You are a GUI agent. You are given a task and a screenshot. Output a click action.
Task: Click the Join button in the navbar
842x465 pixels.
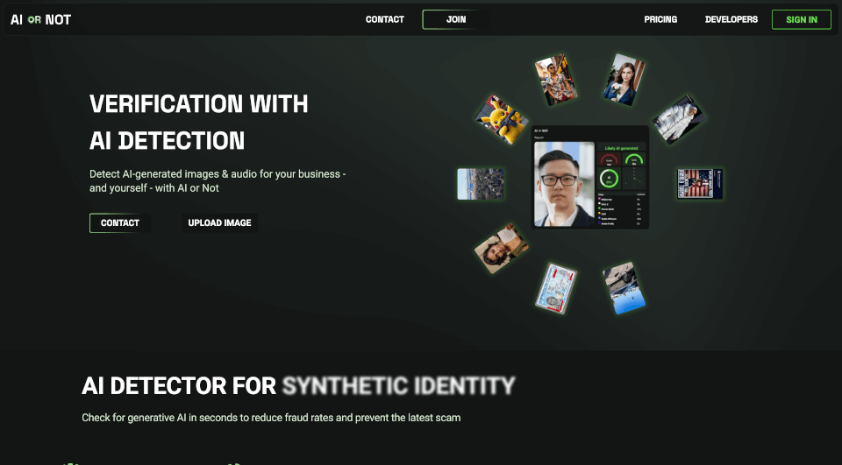click(456, 19)
